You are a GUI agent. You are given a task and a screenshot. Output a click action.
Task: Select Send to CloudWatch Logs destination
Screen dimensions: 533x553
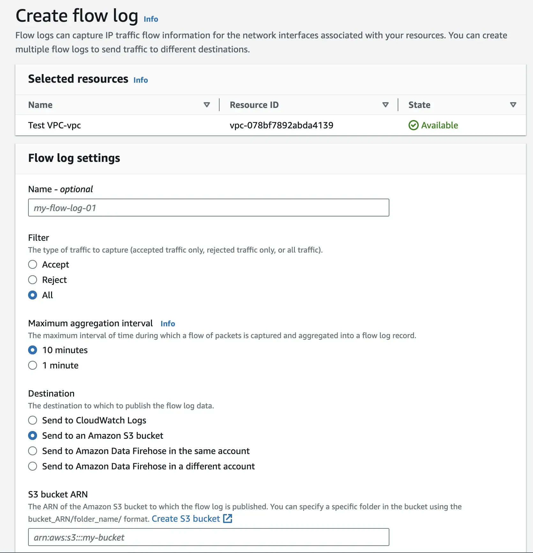(x=33, y=420)
